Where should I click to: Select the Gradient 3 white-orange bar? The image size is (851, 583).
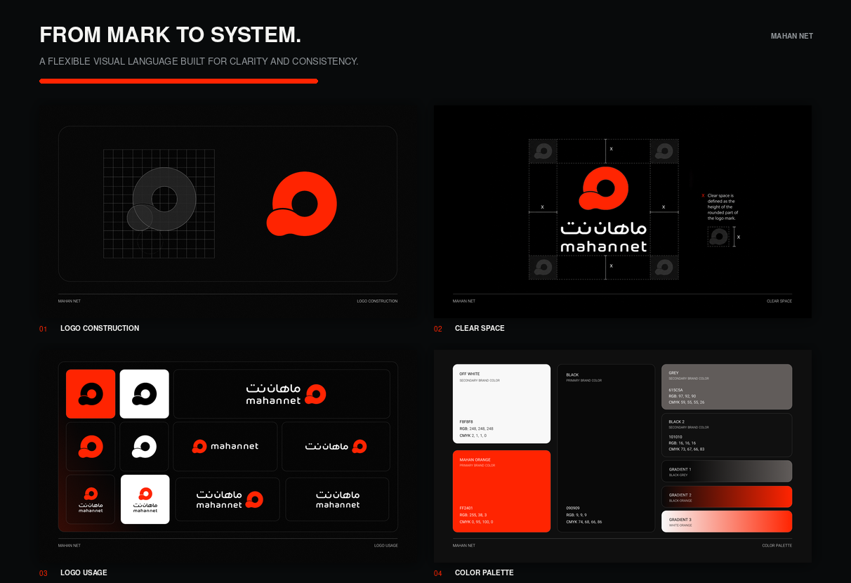[x=727, y=521]
